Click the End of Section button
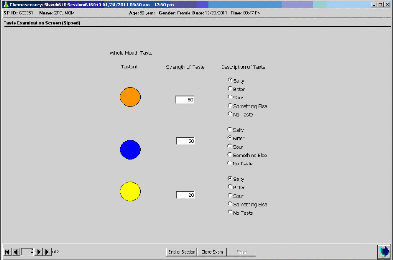The height and width of the screenshot is (260, 393). pos(182,252)
